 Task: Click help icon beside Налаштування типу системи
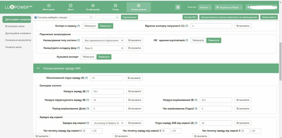tap(78, 40)
